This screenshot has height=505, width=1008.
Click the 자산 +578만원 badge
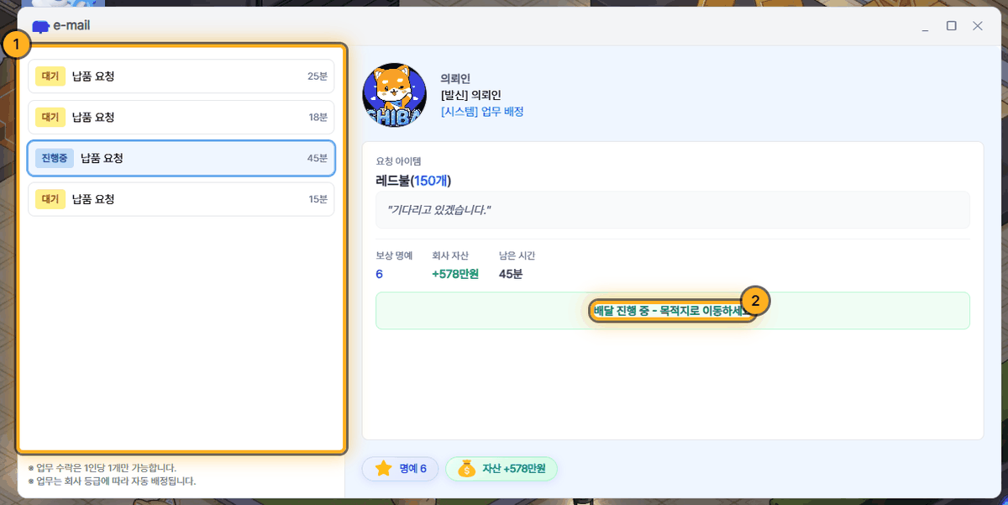(x=501, y=469)
